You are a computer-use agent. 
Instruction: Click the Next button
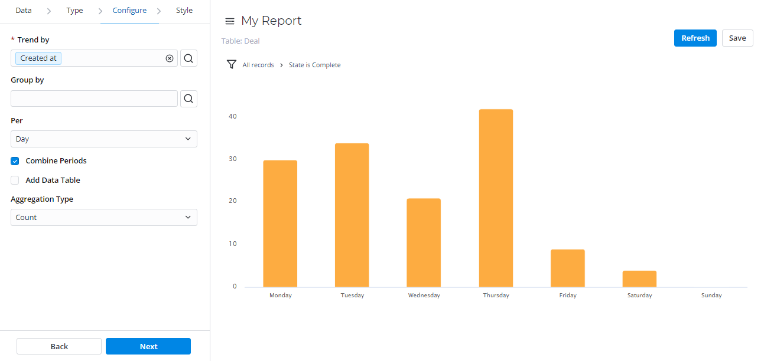[x=148, y=346]
